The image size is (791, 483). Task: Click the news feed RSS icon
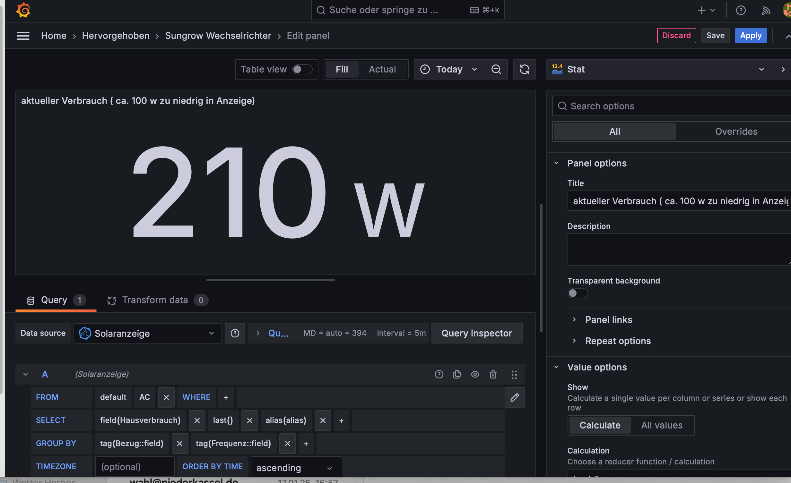(x=766, y=10)
